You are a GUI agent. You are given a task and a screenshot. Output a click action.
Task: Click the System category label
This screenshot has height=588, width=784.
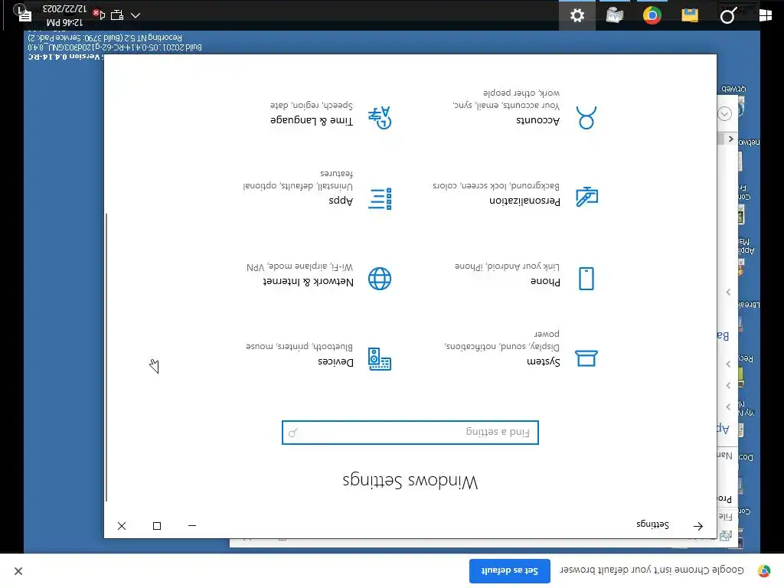(544, 361)
